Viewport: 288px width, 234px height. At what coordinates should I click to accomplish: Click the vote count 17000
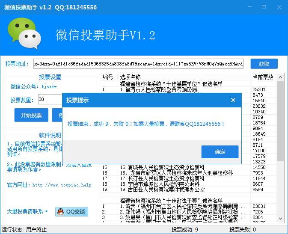point(259,151)
